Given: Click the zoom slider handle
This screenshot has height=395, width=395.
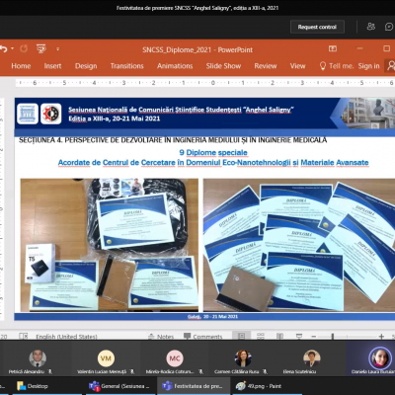Looking at the screenshot, I should [333, 336].
